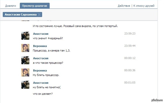Select the Просмотр диалогов tab
The width and height of the screenshot is (164, 103).
tap(35, 6)
